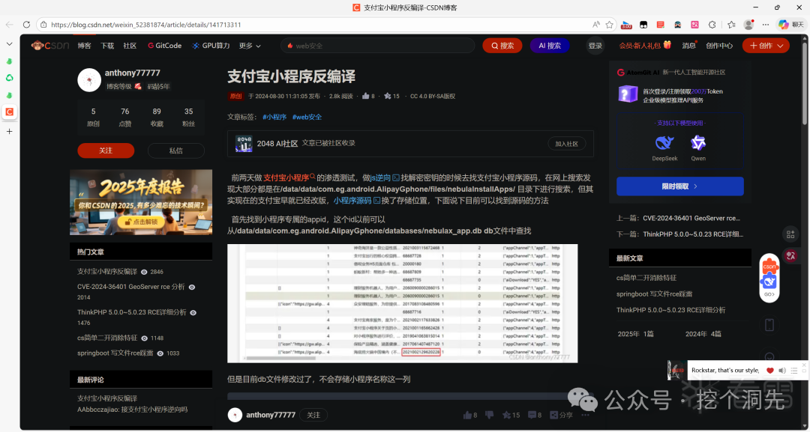Open hot article springboot 写文件rce踩雷
This screenshot has width=810, height=432.
click(x=115, y=353)
